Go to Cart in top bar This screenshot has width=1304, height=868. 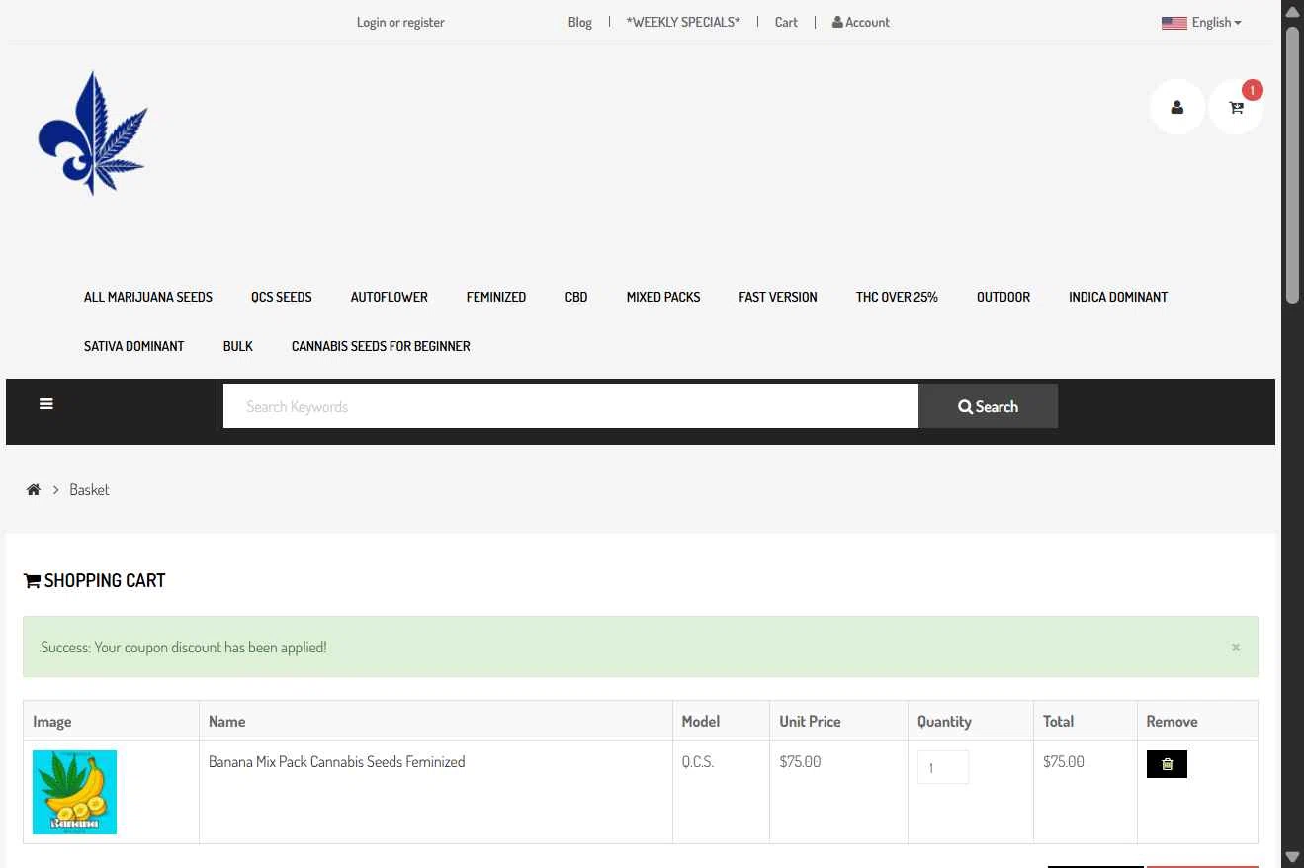pyautogui.click(x=786, y=22)
